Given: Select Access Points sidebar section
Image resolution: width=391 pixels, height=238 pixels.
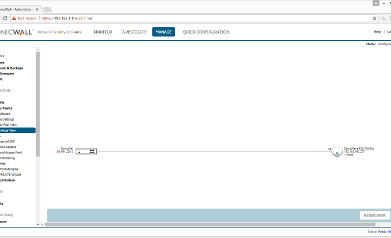Looking at the screenshot, I should pyautogui.click(x=6, y=108).
